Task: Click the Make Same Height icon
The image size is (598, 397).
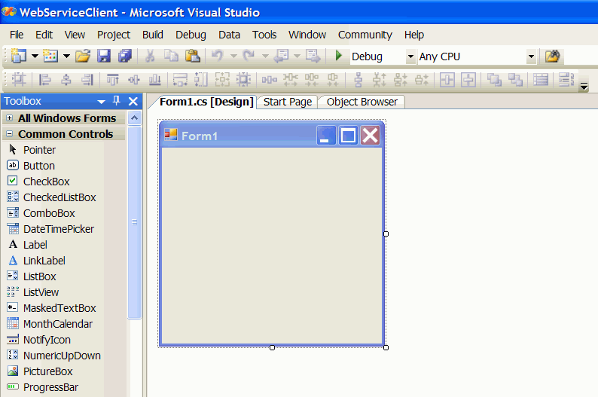Action: click(x=201, y=80)
